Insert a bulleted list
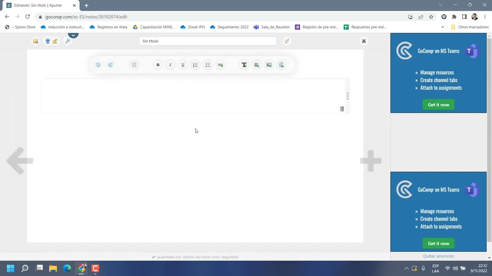 208,65
